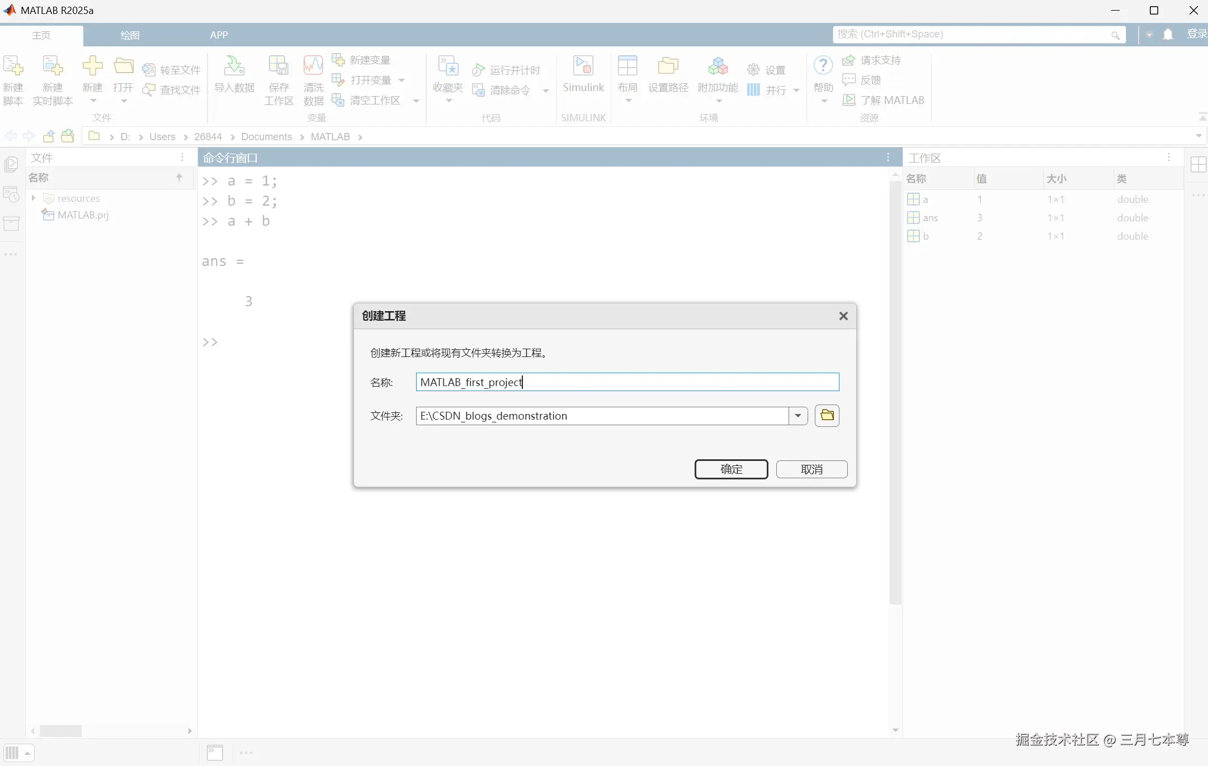Click the Import Data (导入数据) icon
Image resolution: width=1208 pixels, height=766 pixels.
click(x=234, y=66)
